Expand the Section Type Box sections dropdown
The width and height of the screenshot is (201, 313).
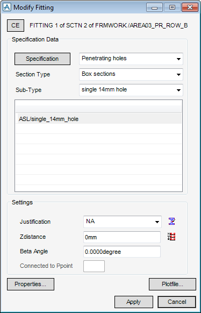[x=131, y=74]
